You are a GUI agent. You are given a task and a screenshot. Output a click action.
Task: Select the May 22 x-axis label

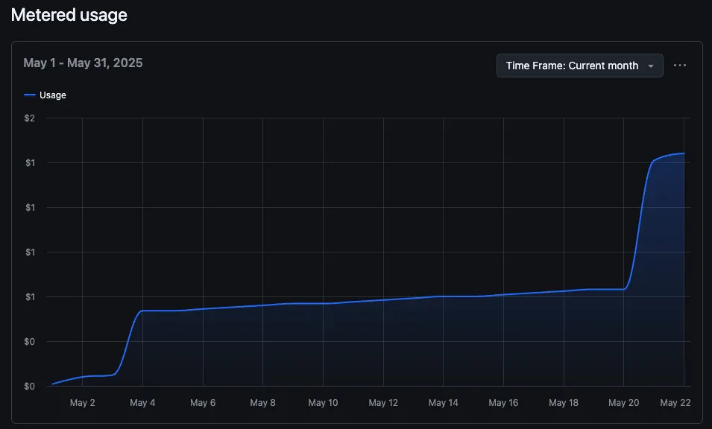675,403
